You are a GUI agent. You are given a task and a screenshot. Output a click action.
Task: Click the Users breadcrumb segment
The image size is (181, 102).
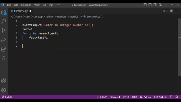click(19, 17)
